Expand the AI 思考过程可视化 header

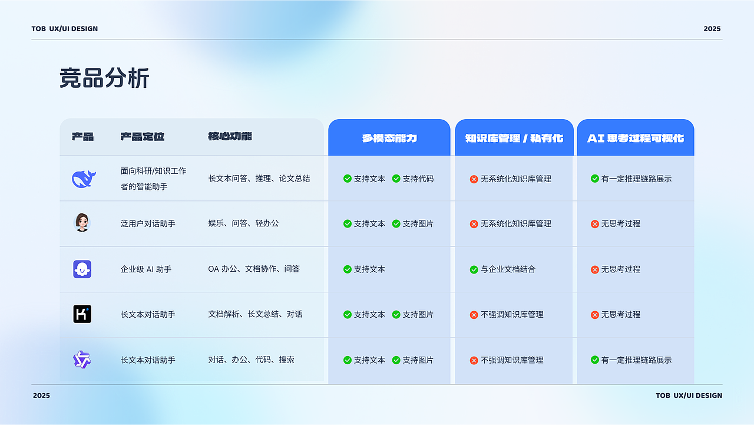(x=635, y=137)
